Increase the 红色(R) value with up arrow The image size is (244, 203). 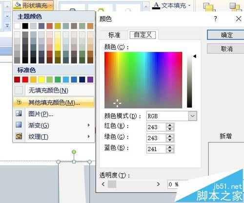170,125
